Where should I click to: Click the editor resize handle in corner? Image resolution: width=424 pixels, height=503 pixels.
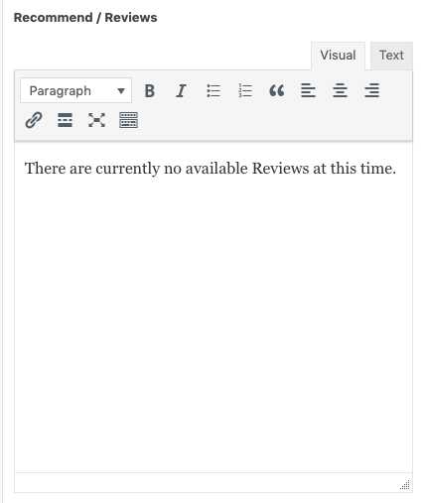pos(405,485)
